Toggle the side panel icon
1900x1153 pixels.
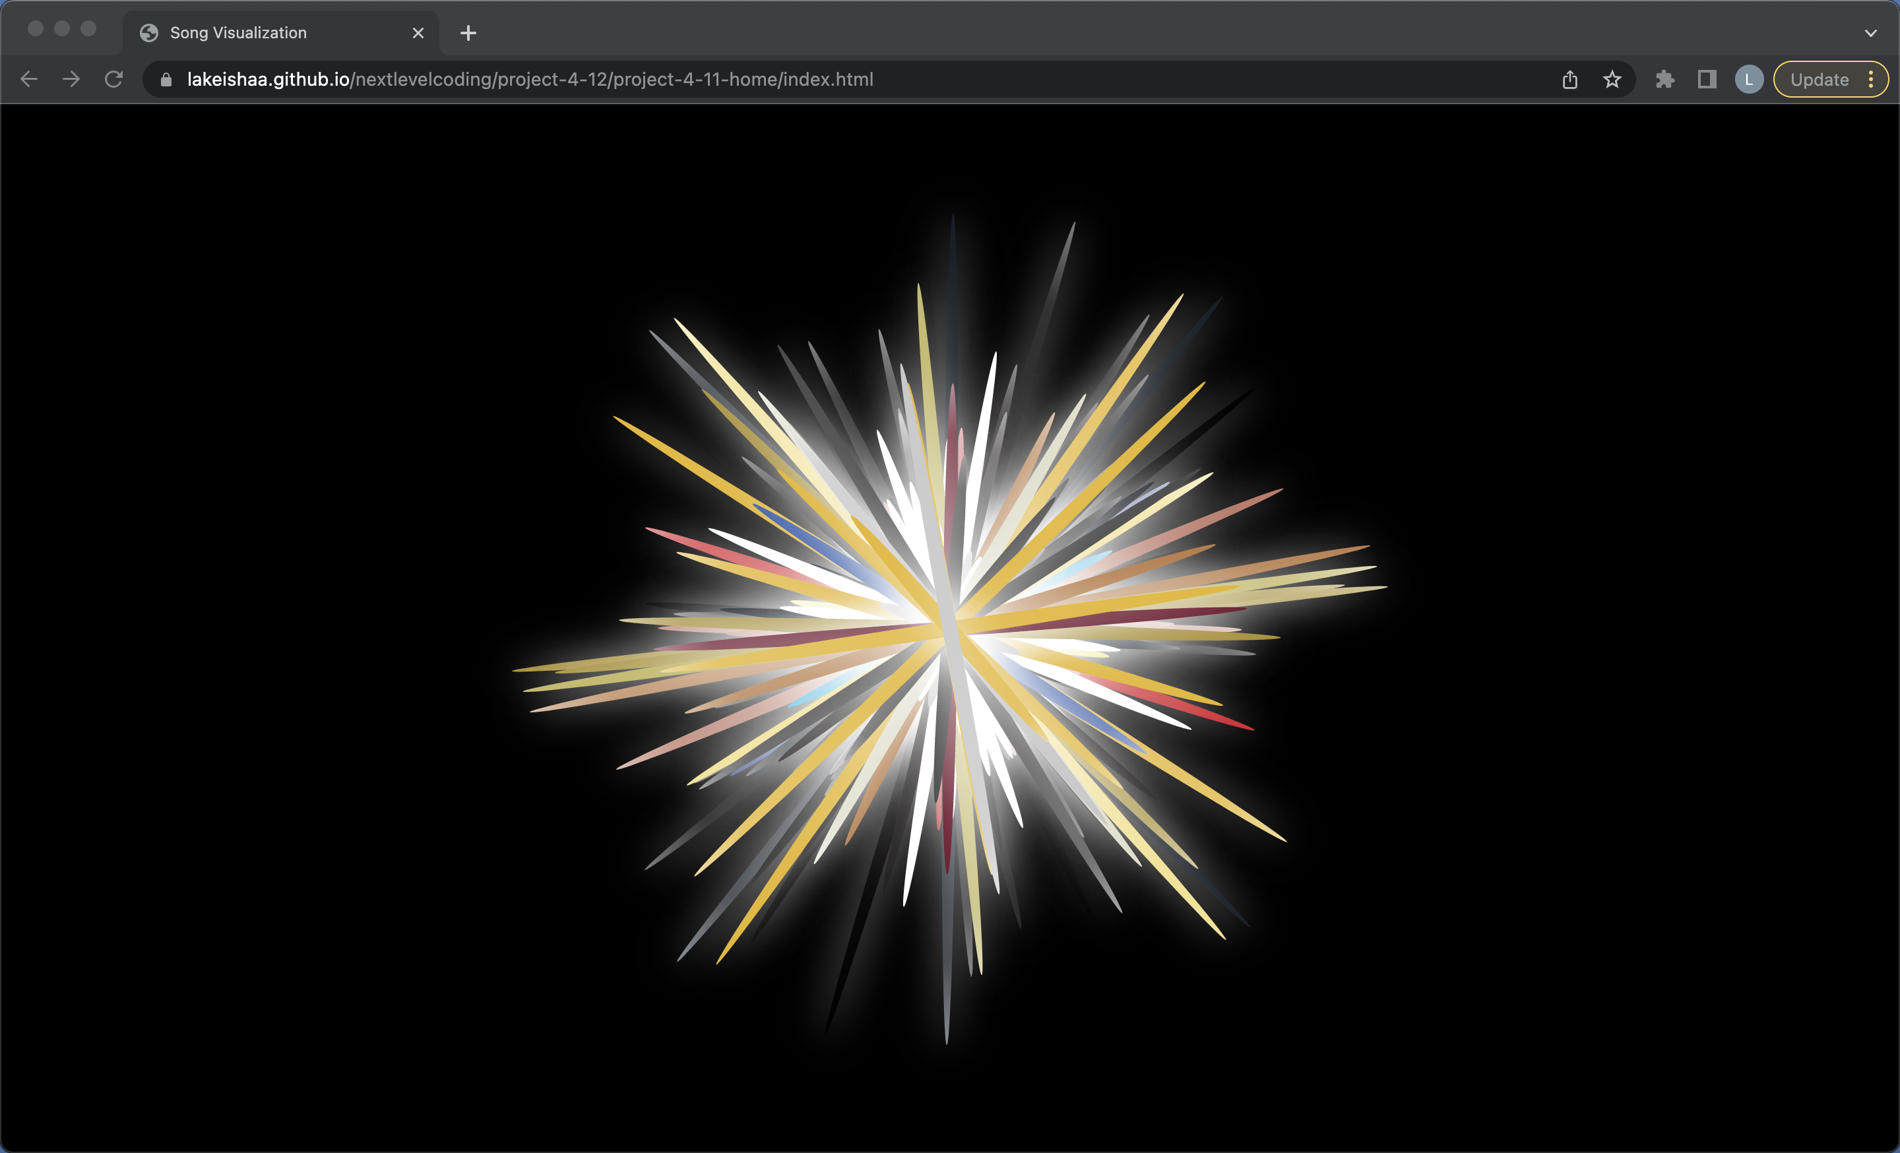1707,79
